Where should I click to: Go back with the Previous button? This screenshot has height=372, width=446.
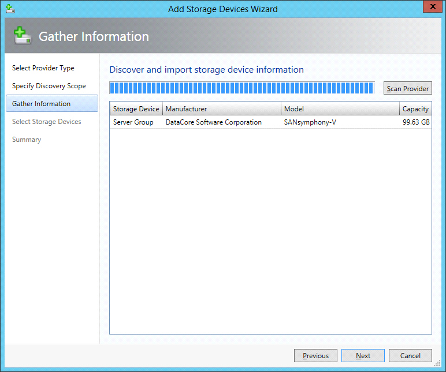315,356
